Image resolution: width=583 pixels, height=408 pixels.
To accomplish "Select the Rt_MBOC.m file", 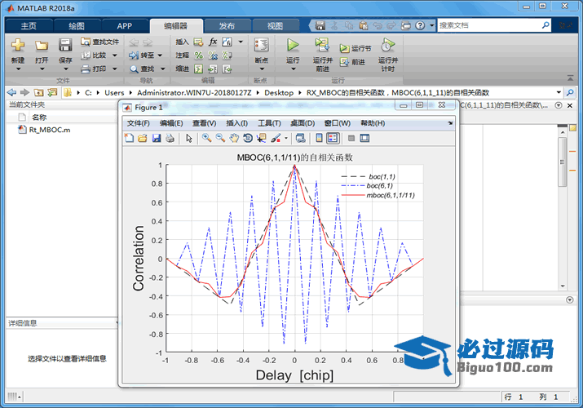I will coord(49,130).
